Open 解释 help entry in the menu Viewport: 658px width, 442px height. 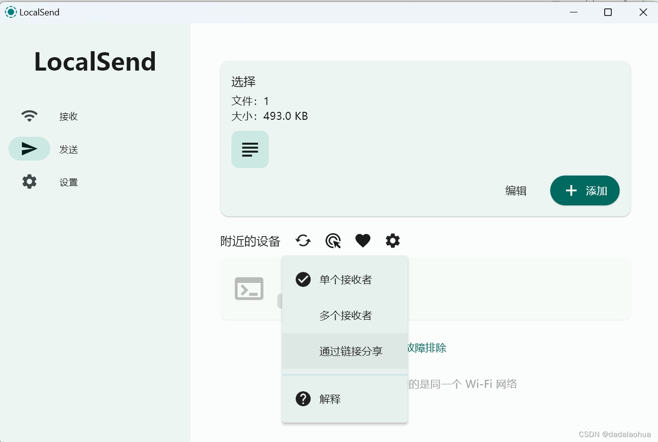(345, 399)
